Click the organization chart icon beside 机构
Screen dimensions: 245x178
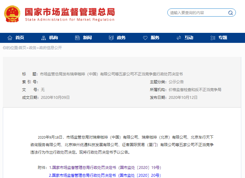pos(44,38)
